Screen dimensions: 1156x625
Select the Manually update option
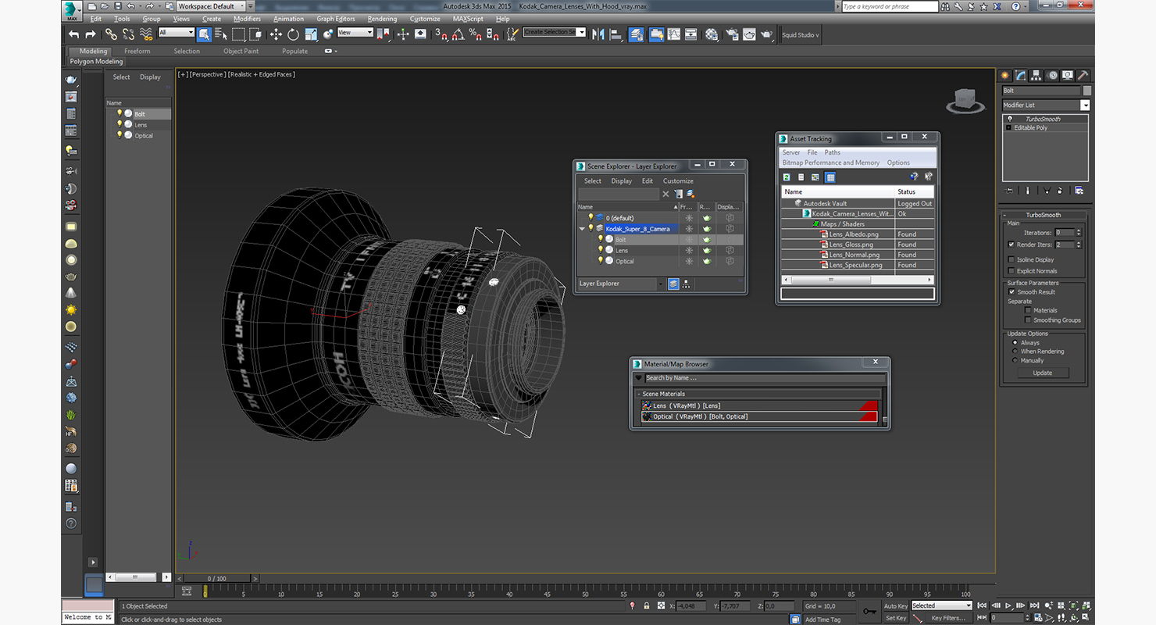[x=1015, y=360]
